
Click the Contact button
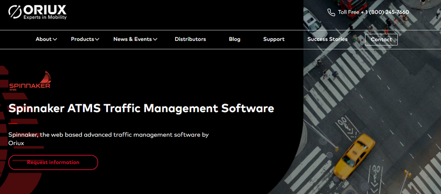pos(381,40)
